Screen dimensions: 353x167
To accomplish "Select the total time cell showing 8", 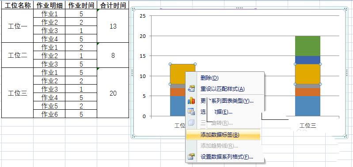I will point(113,55).
